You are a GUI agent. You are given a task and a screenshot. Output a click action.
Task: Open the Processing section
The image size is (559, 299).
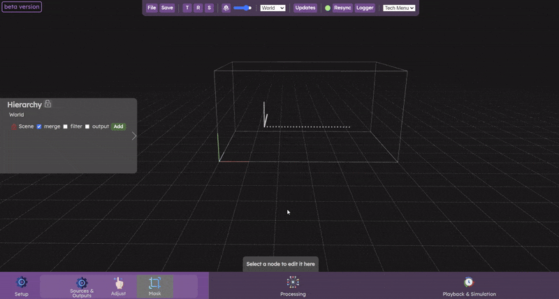293,286
